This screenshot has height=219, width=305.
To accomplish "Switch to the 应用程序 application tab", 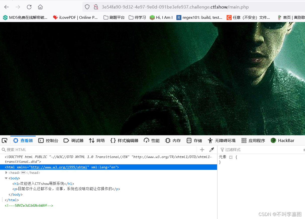I will point(253,140).
